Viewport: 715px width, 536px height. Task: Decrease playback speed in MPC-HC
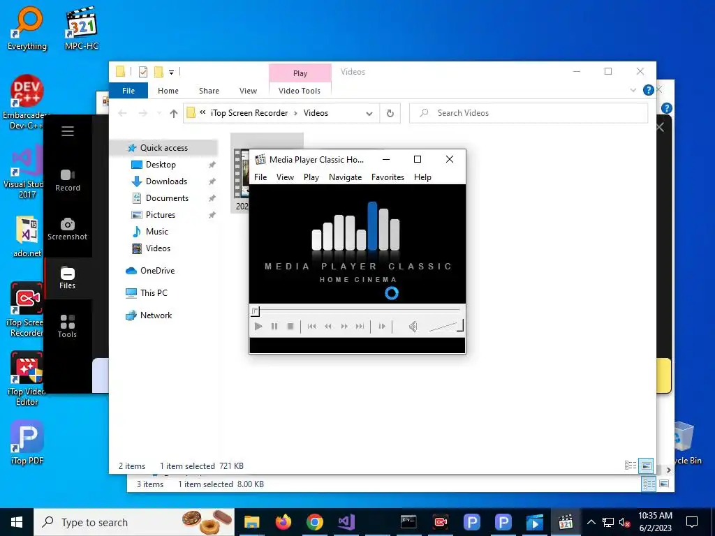(x=328, y=327)
